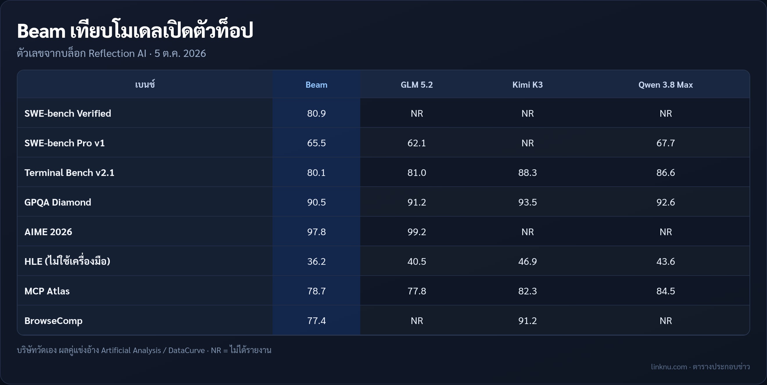Click the SWE-bench Verified row label
The image size is (767, 385).
pyautogui.click(x=68, y=113)
